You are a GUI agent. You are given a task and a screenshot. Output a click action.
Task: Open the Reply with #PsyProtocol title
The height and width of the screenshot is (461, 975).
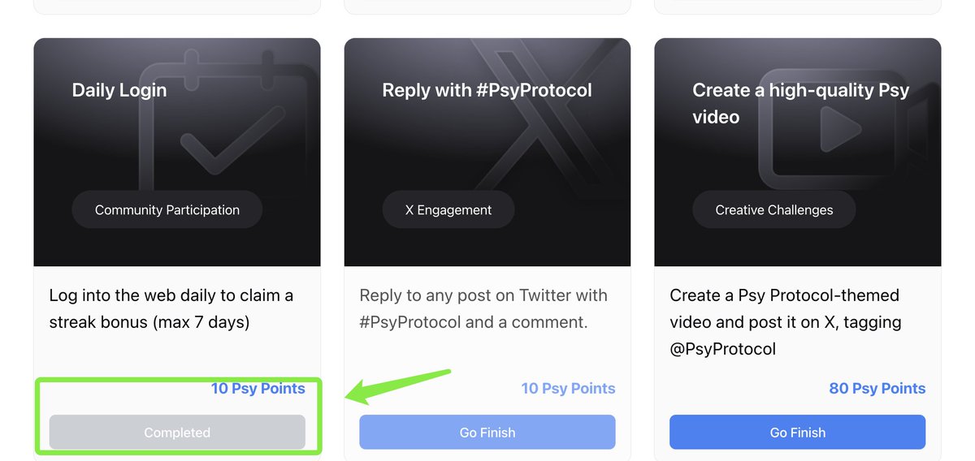point(487,90)
